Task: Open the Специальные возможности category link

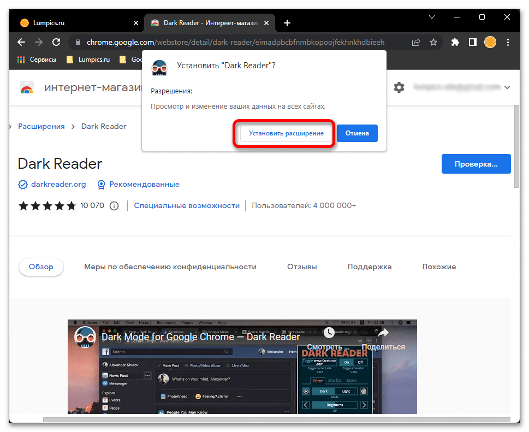Action: tap(187, 205)
